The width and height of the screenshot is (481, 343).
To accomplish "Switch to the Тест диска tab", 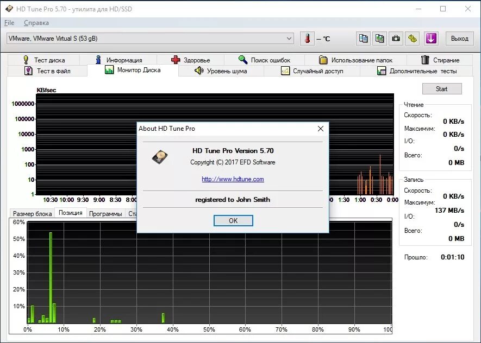I will tap(43, 60).
